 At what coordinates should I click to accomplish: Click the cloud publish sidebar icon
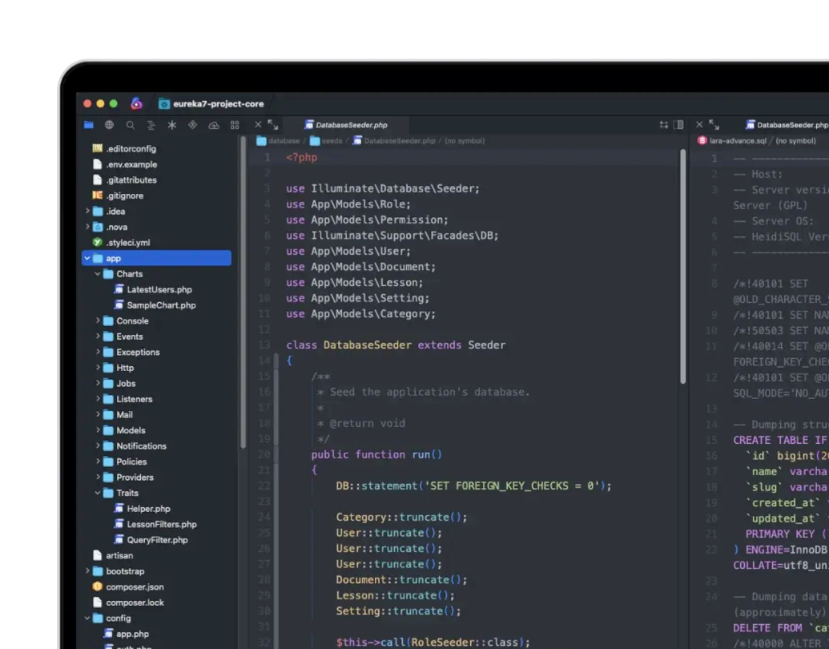214,126
